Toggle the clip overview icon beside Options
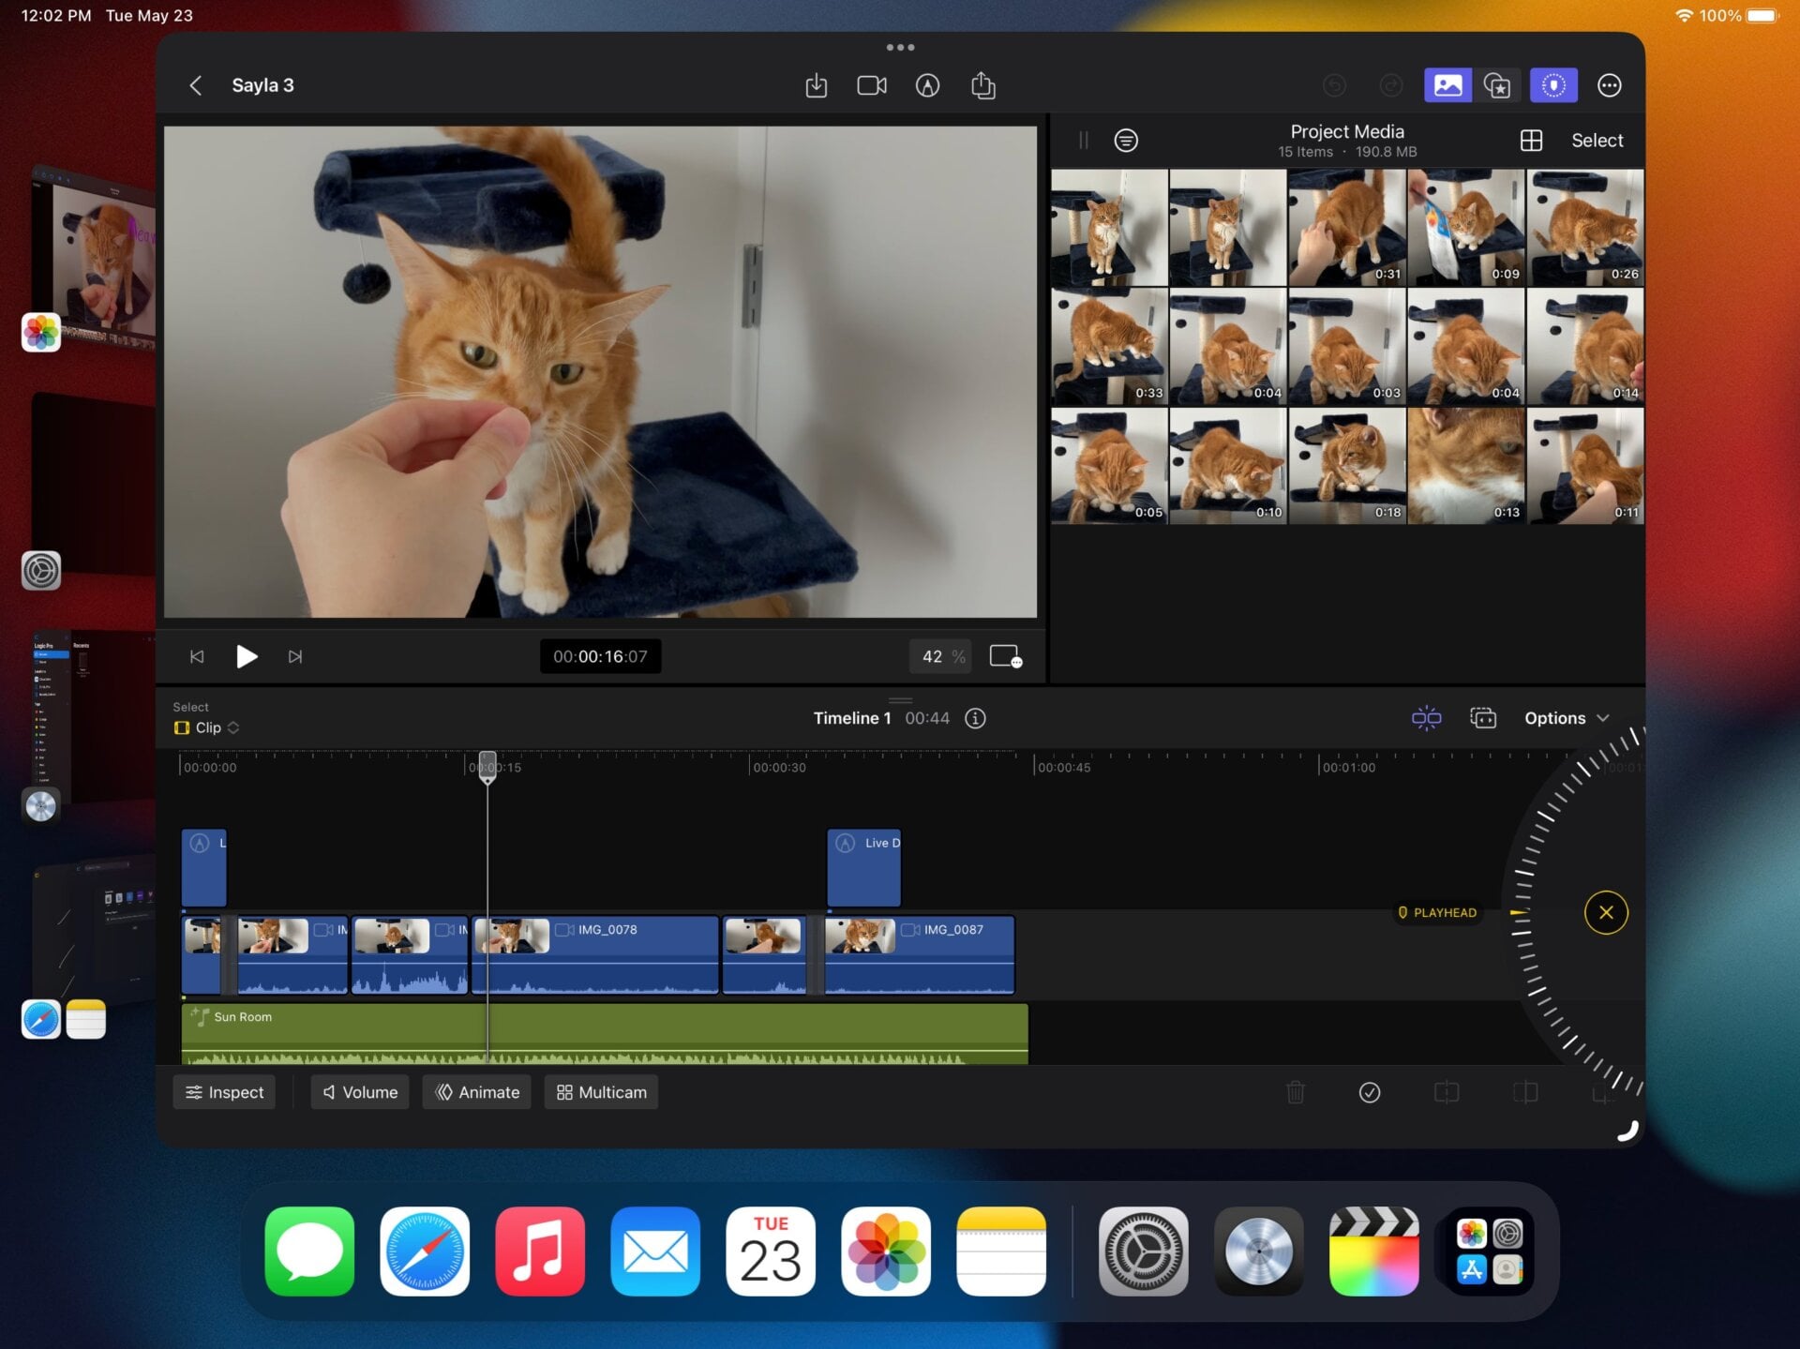Viewport: 1800px width, 1349px height. 1484,717
